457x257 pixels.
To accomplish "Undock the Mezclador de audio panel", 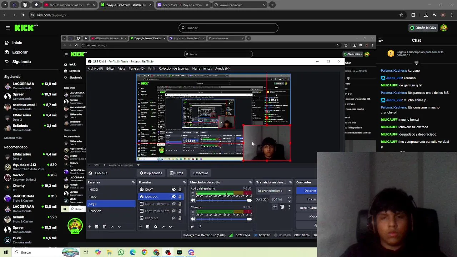I will coord(250,182).
